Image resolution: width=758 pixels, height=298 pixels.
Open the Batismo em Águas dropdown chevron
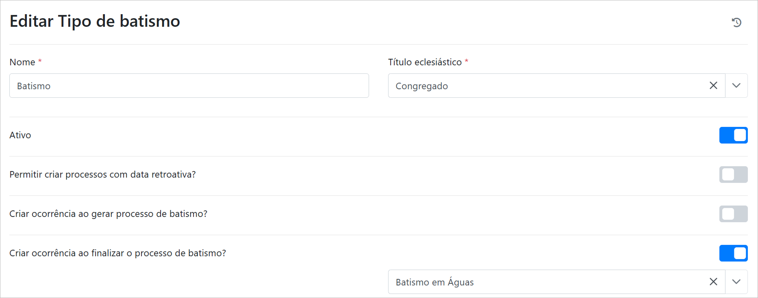736,282
